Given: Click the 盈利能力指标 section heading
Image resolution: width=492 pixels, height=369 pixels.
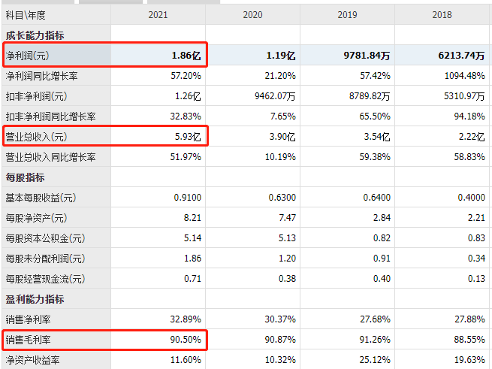Looking at the screenshot, I should point(35,299).
